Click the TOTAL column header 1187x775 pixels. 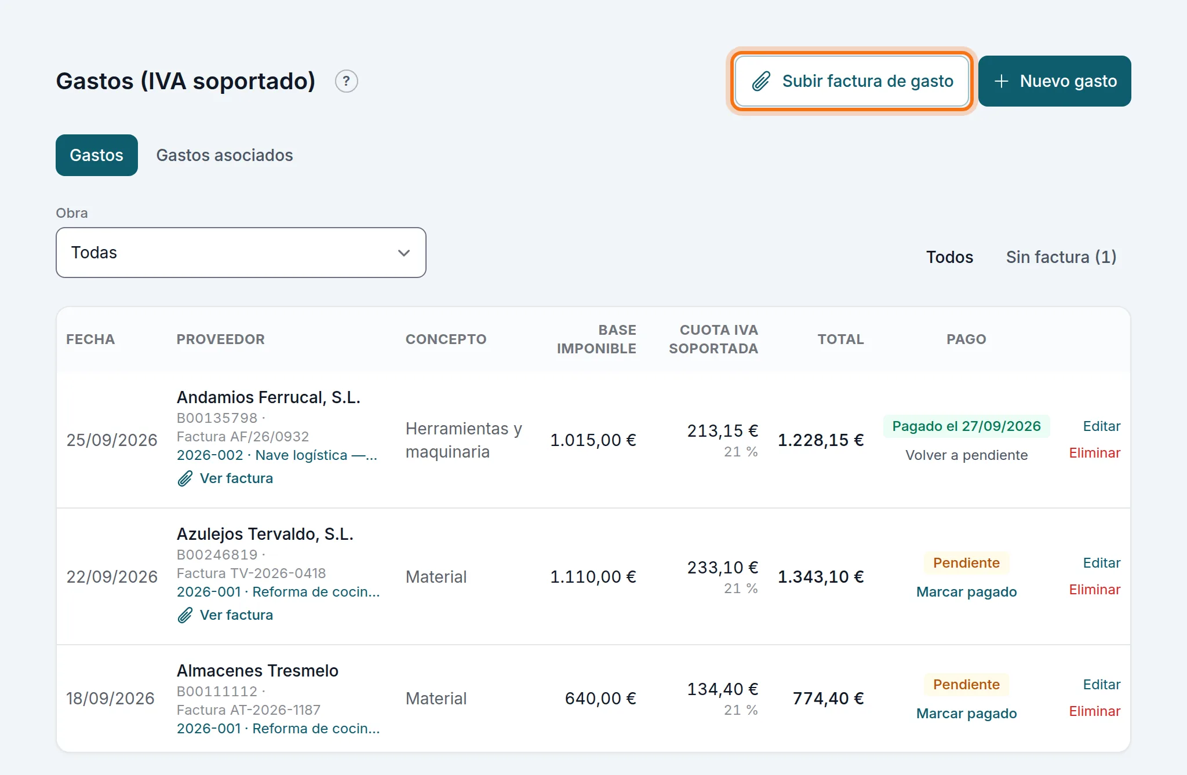[x=841, y=339]
